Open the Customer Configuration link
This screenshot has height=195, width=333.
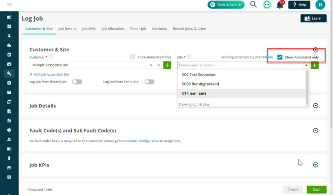pos(141,140)
